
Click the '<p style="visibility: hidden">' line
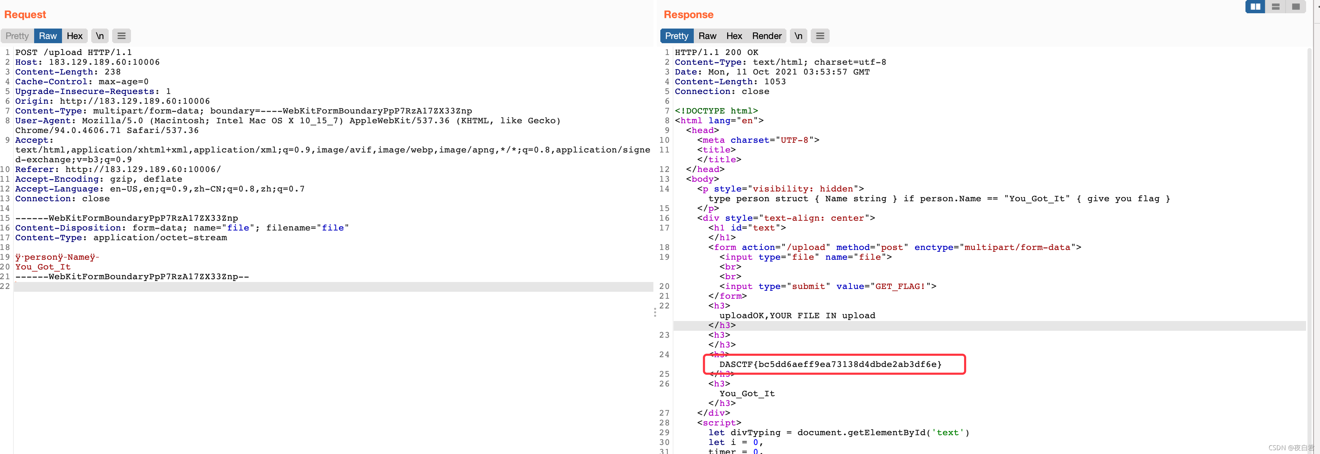point(781,189)
